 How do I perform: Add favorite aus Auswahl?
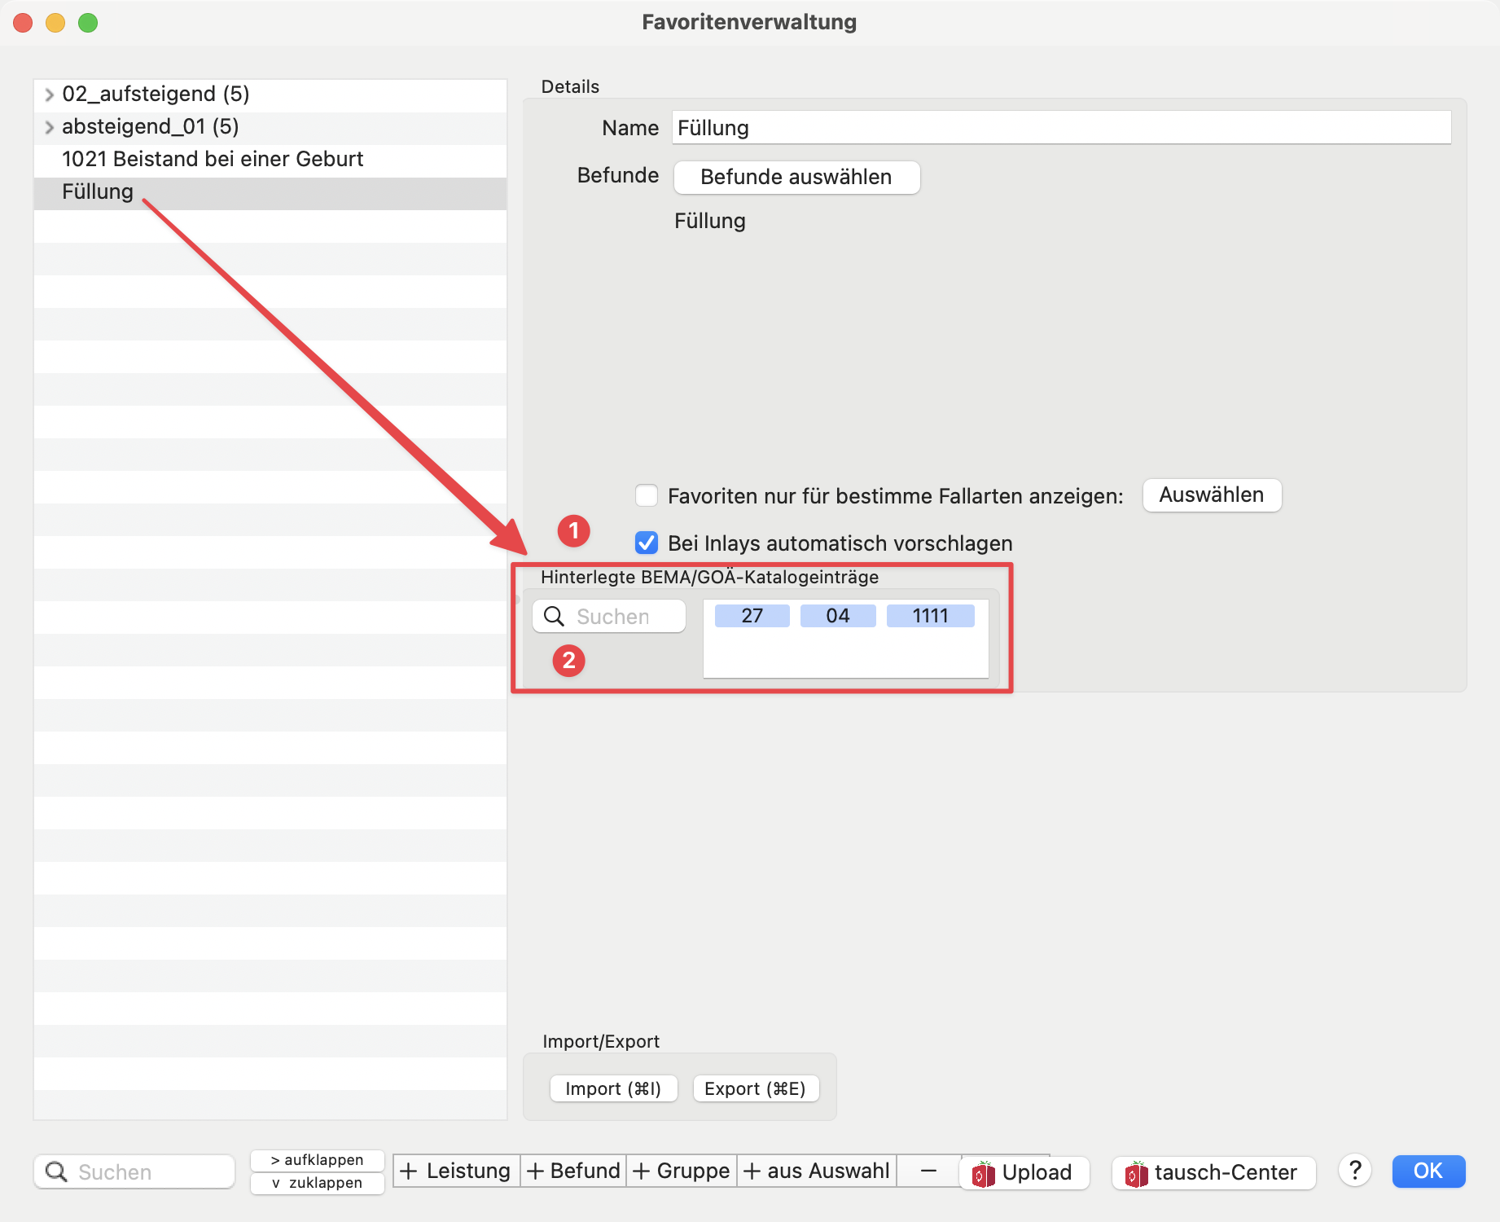point(817,1171)
